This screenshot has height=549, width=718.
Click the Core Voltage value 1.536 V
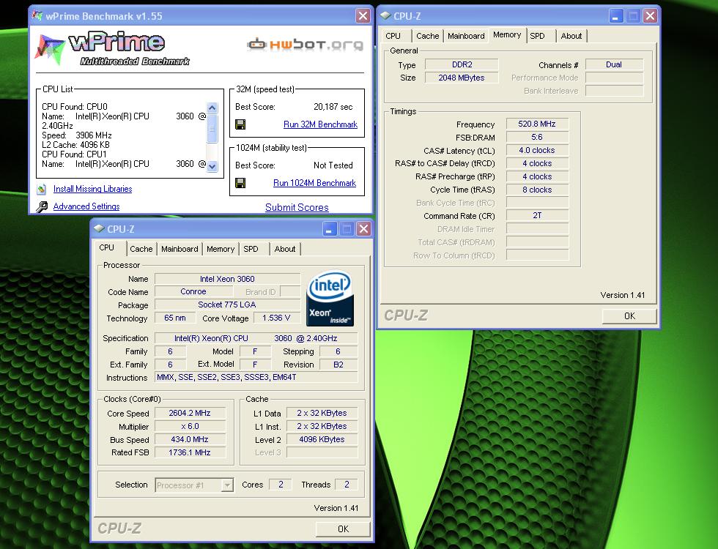click(x=277, y=318)
